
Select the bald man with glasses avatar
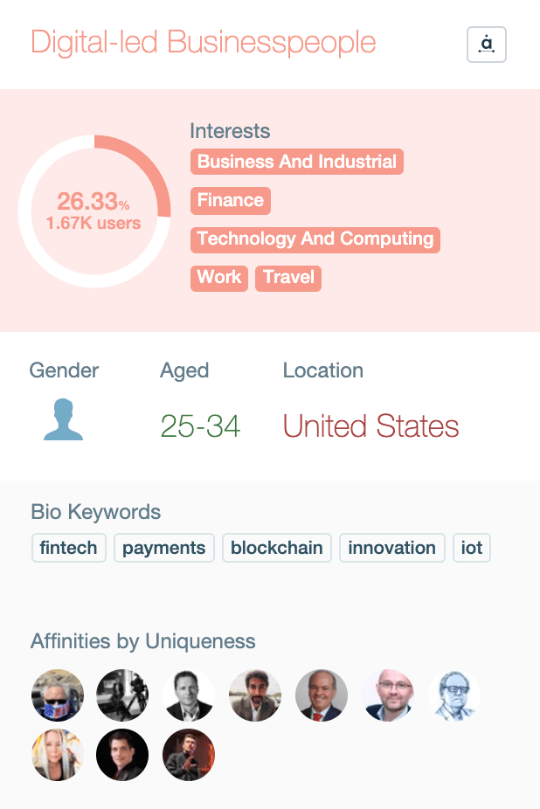click(388, 696)
